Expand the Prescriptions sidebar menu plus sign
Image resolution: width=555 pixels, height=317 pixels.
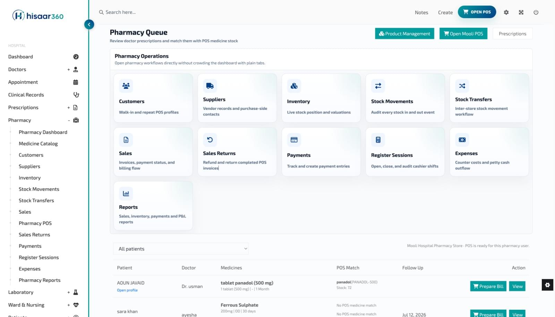click(69, 107)
